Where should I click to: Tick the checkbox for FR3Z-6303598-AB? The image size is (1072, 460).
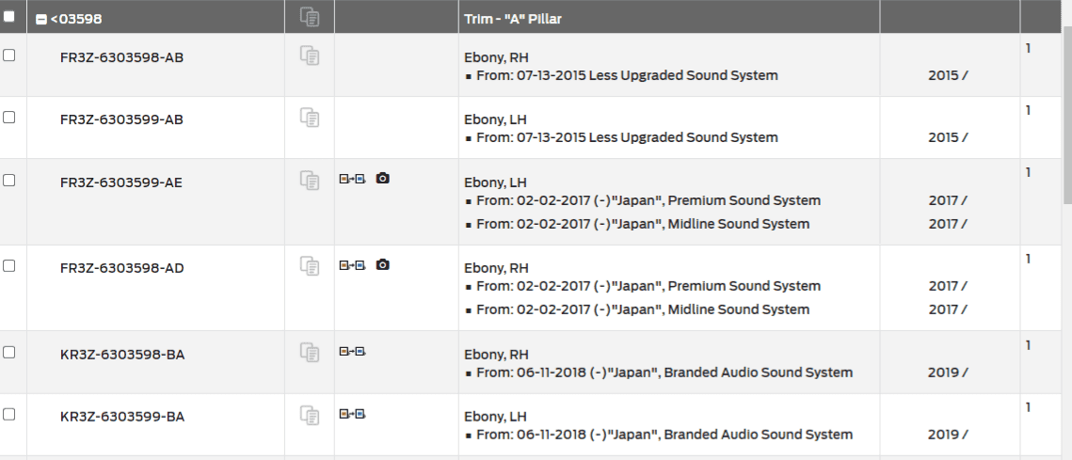coord(8,56)
